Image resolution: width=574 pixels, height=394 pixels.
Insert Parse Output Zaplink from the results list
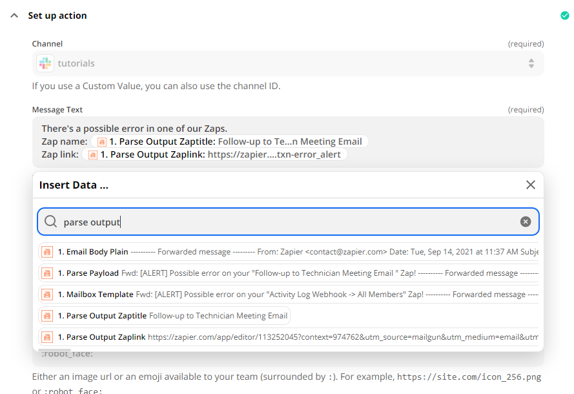point(289,337)
